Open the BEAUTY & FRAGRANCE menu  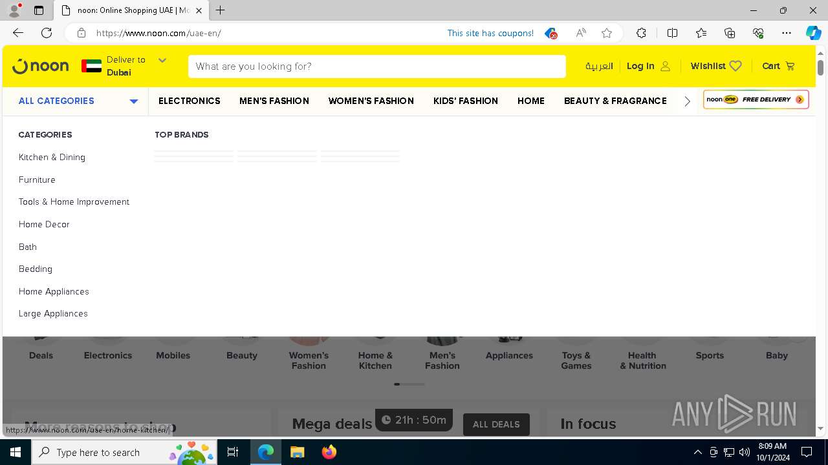point(615,101)
